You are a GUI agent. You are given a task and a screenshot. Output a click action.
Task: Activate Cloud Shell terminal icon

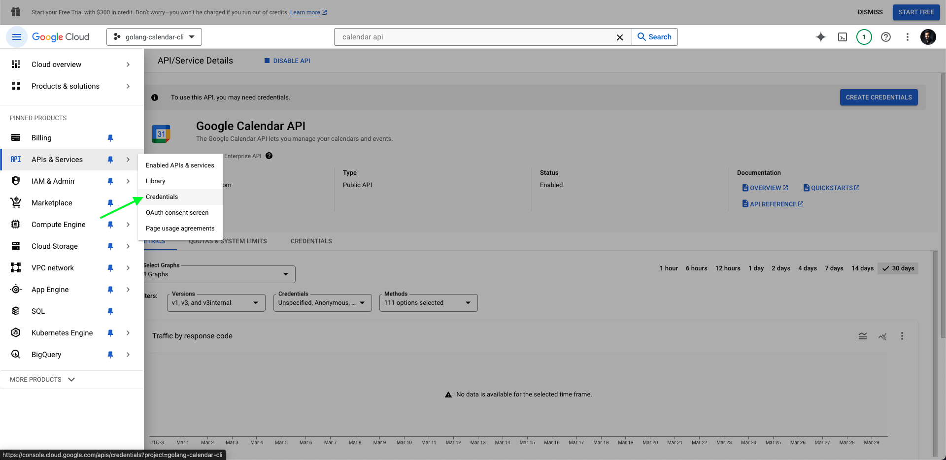843,37
